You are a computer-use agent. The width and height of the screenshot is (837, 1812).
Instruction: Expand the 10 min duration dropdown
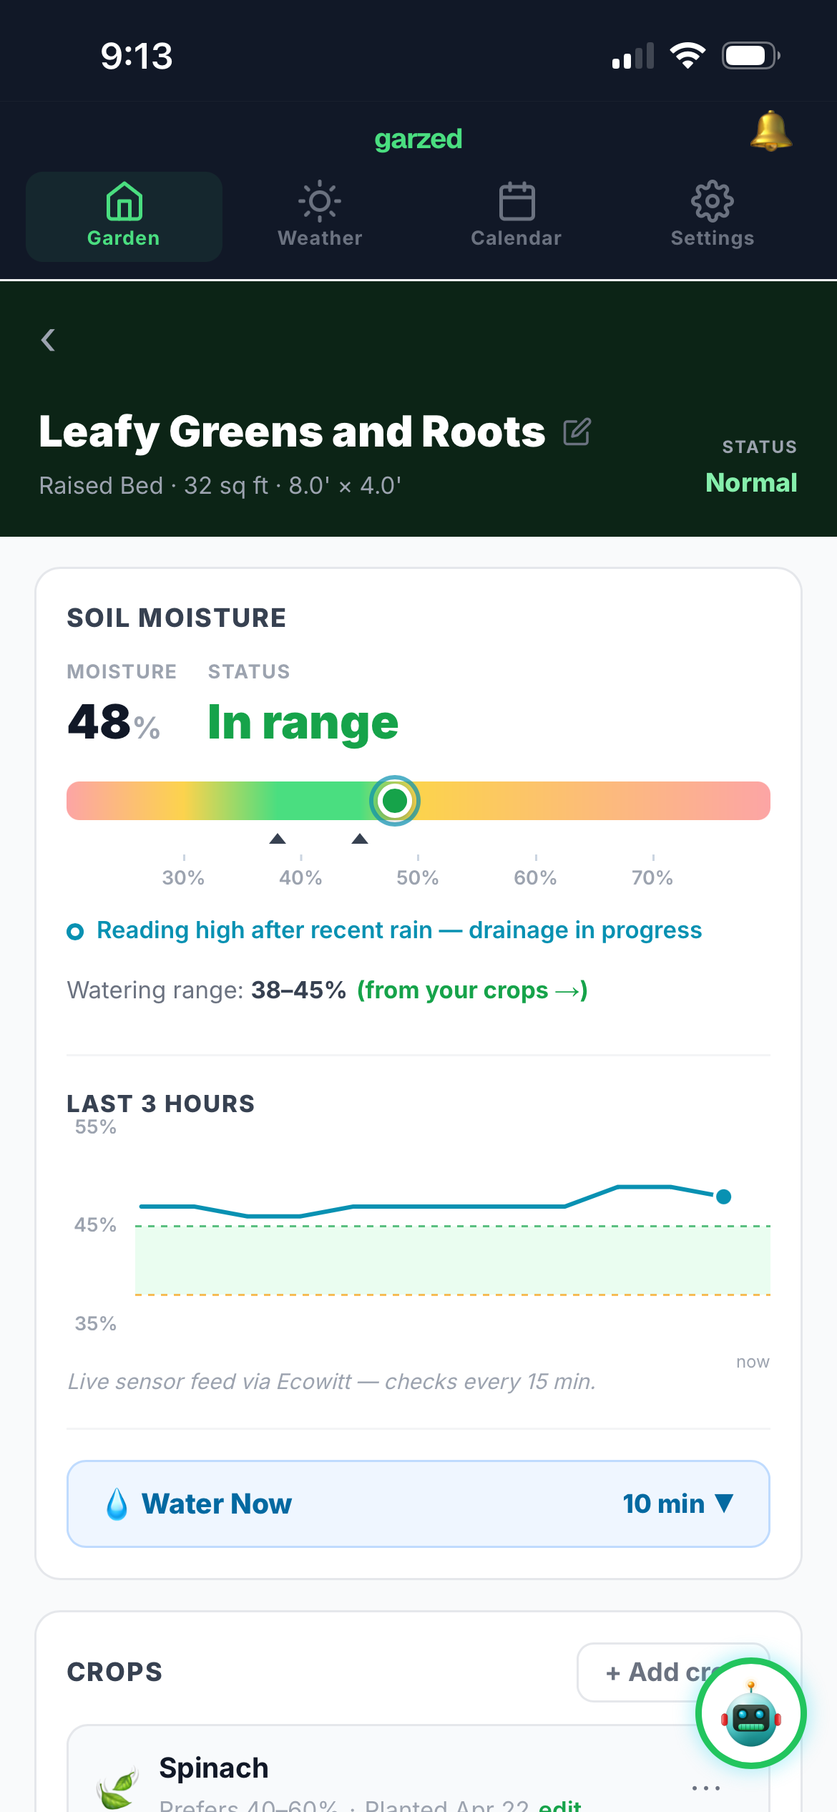tap(678, 1504)
